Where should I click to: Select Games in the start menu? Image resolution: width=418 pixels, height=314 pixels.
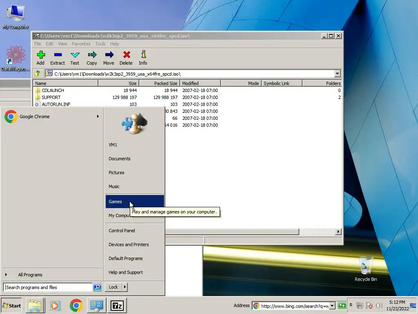coord(135,202)
